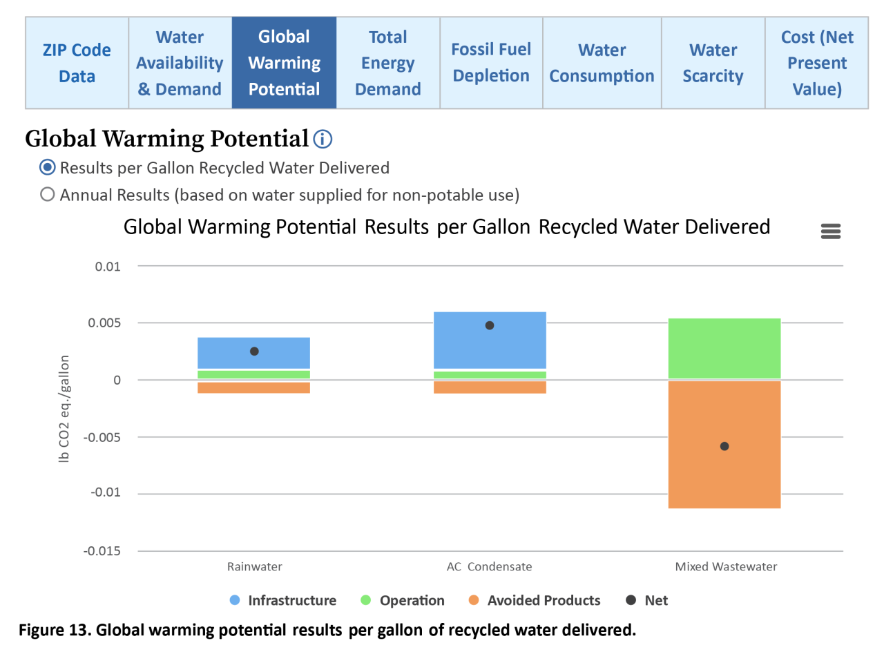Select Results per Gallon Recycled Water Delivered
The width and height of the screenshot is (884, 663).
48,168
